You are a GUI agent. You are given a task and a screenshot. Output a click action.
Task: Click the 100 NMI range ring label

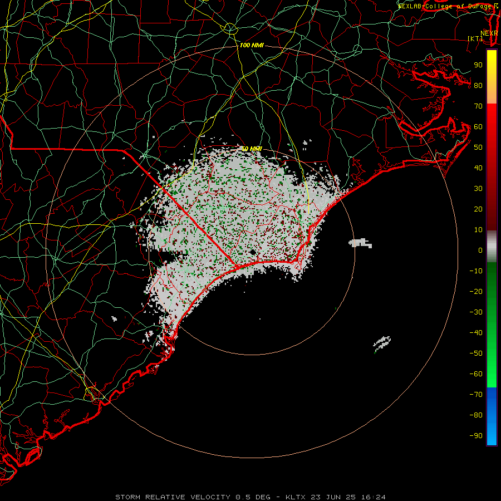pos(252,46)
